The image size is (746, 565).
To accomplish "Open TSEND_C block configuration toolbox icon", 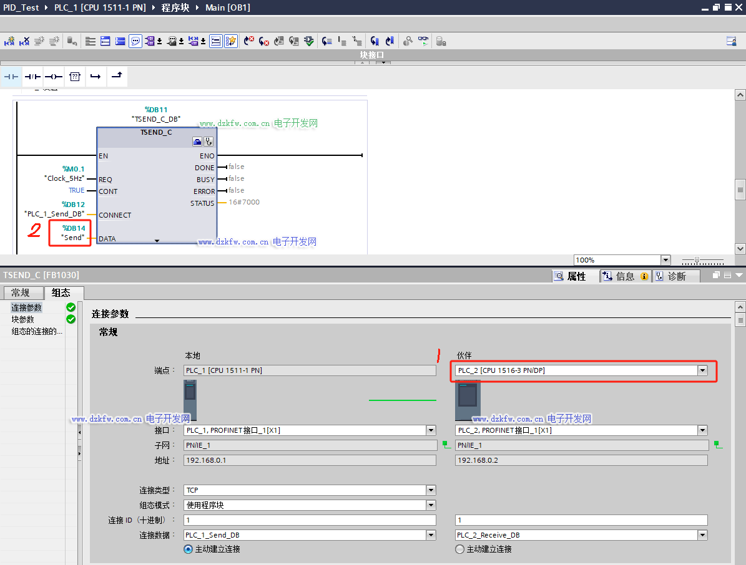I will (x=197, y=142).
